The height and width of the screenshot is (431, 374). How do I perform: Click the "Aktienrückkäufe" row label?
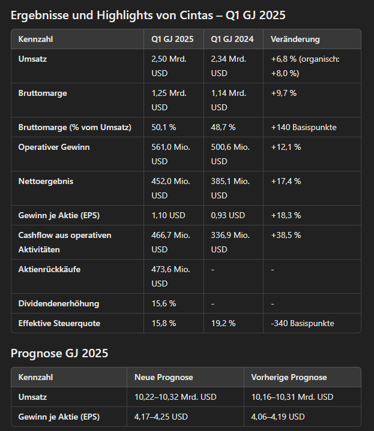(49, 269)
